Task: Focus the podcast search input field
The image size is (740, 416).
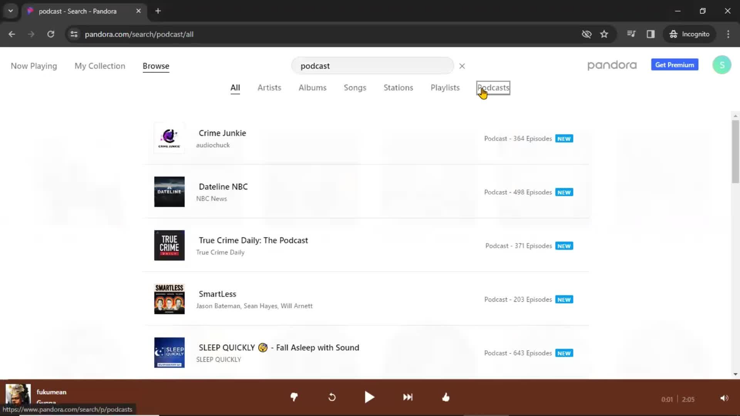Action: coord(372,66)
